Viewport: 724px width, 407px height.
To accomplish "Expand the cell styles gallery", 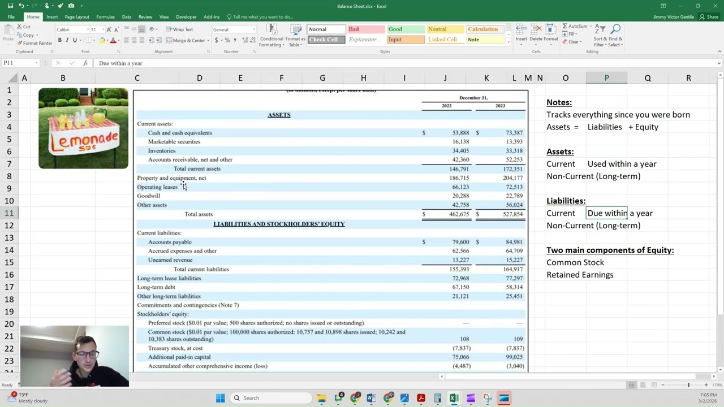I will click(508, 42).
